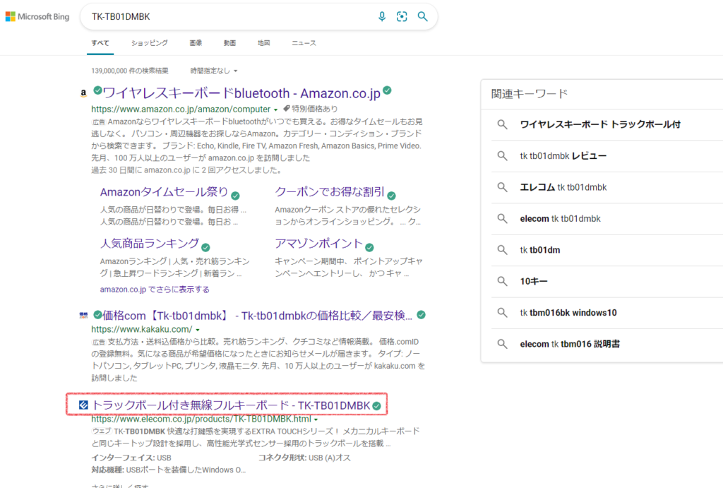Click amazon.co.jp でさらに表示する link
The width and height of the screenshot is (723, 488).
pyautogui.click(x=155, y=290)
